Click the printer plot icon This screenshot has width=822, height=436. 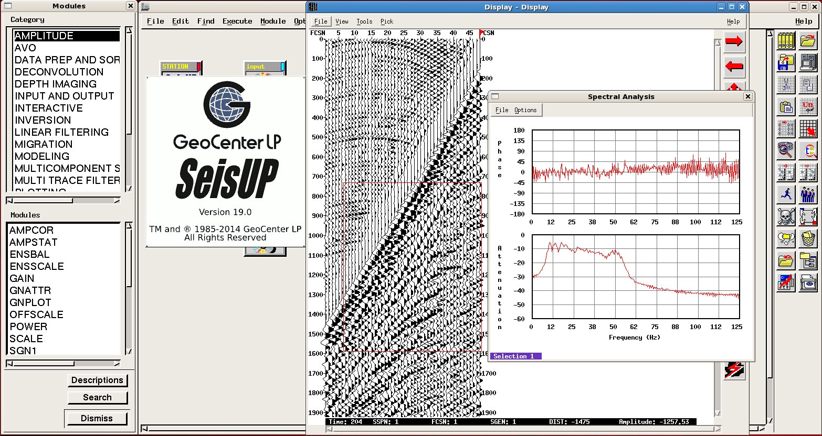[x=808, y=283]
